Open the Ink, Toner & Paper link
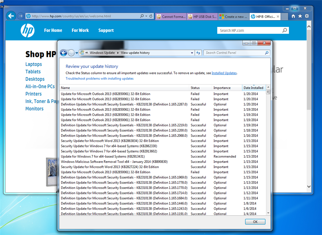Image resolution: width=322 pixels, height=235 pixels. pos(41,101)
